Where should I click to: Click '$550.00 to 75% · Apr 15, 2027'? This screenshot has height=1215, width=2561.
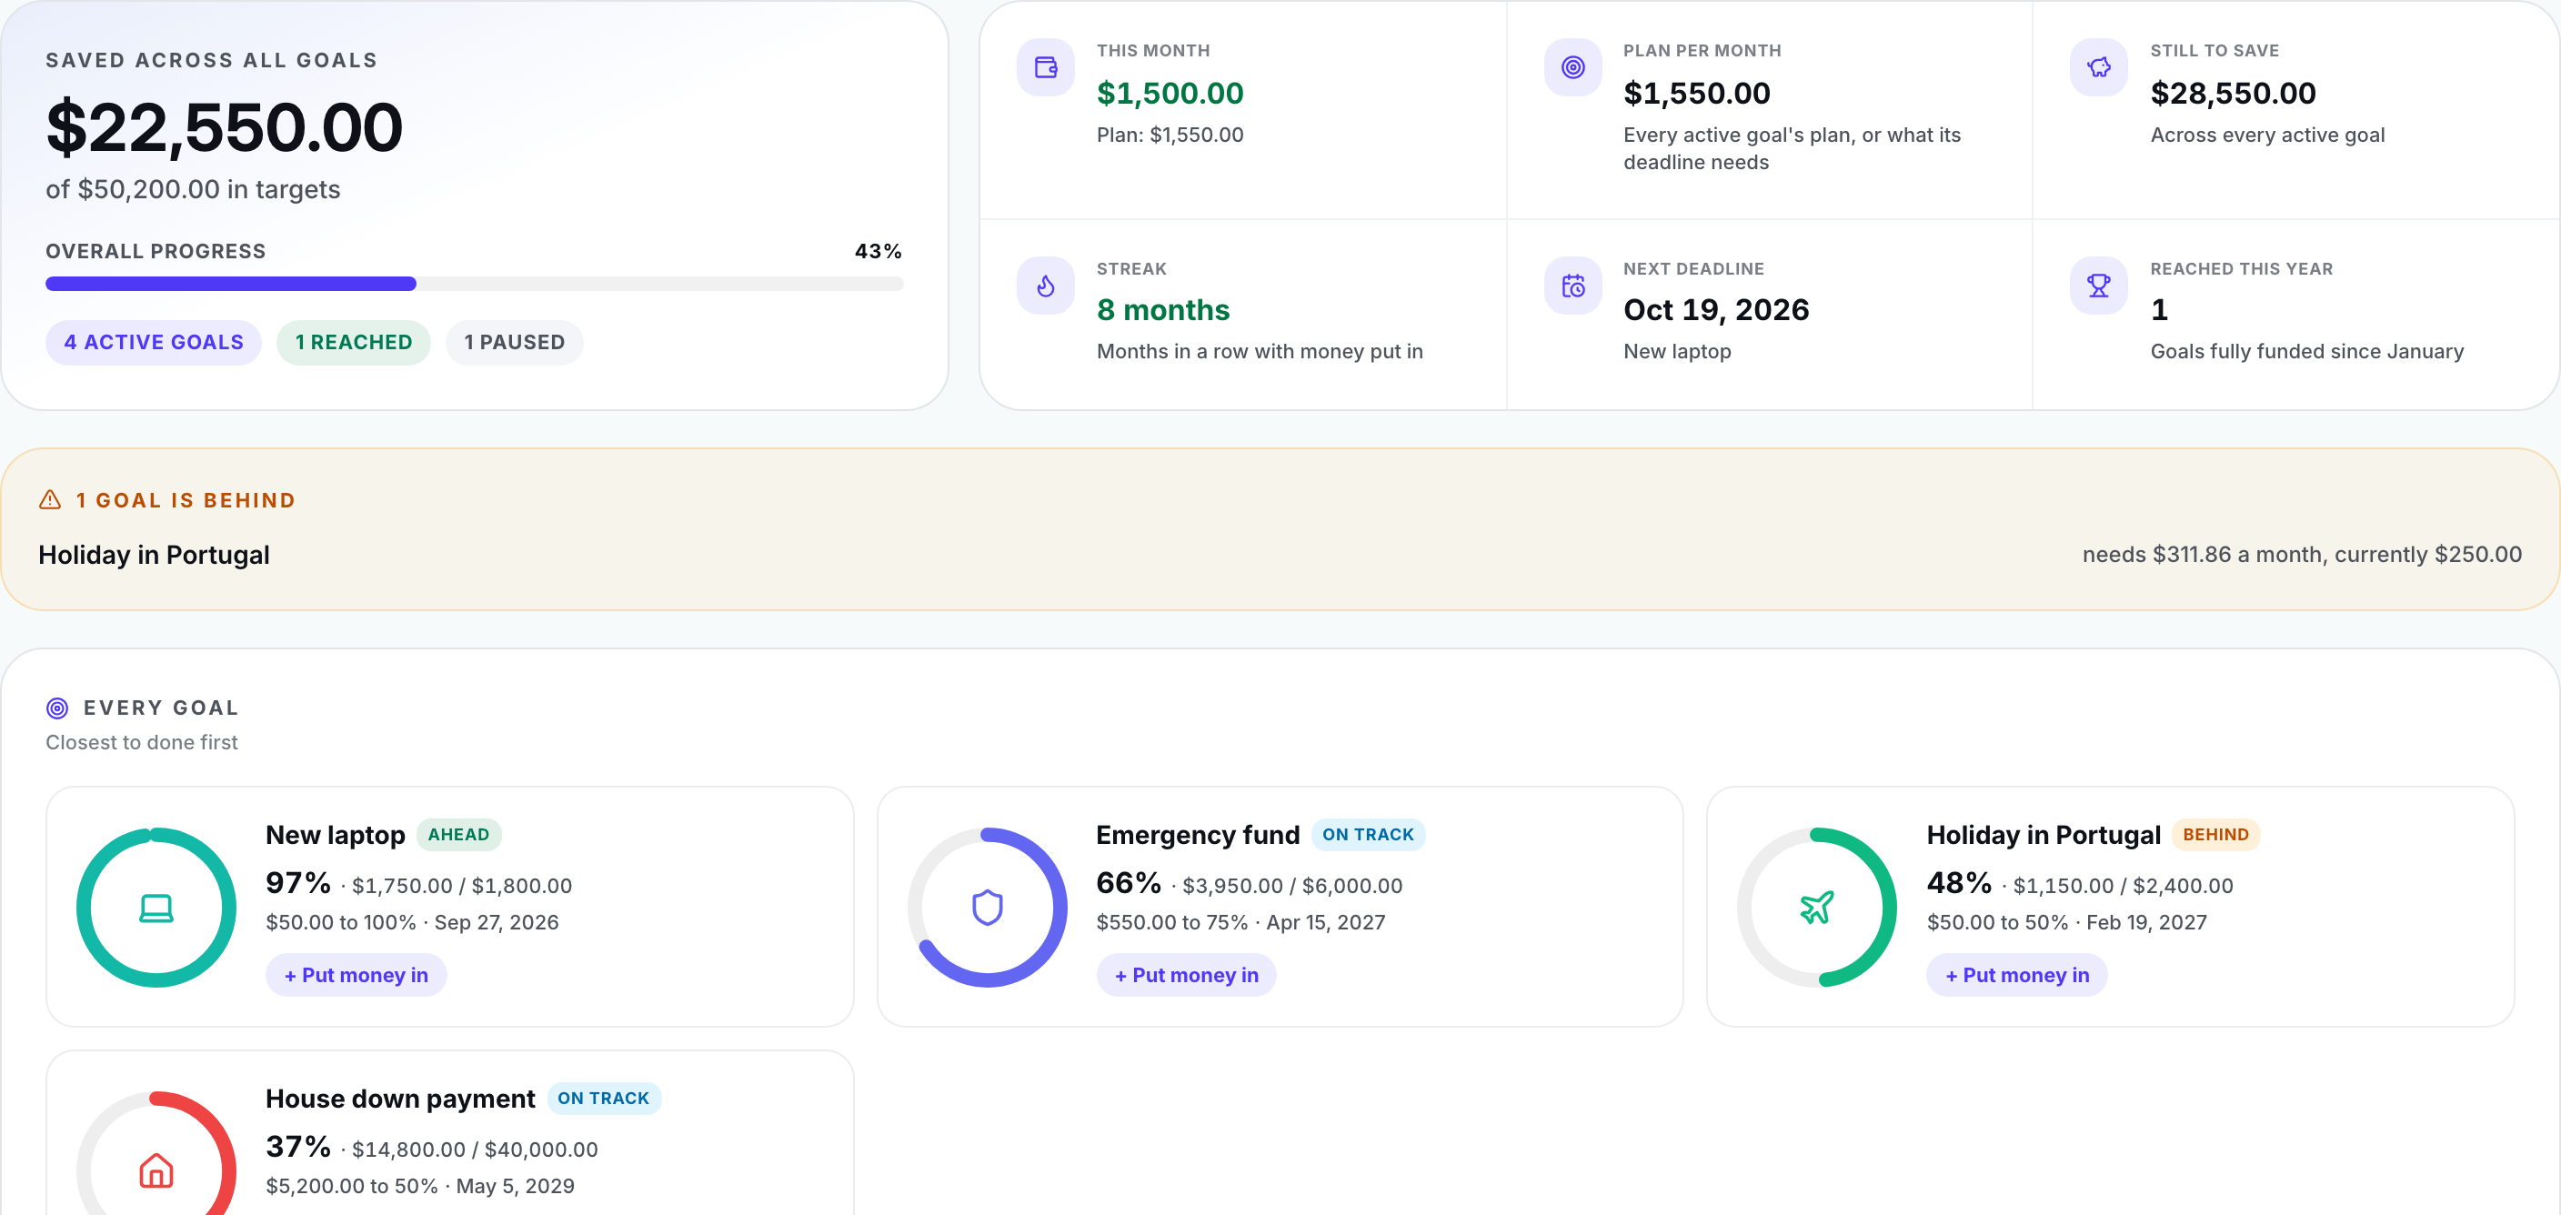(1240, 921)
